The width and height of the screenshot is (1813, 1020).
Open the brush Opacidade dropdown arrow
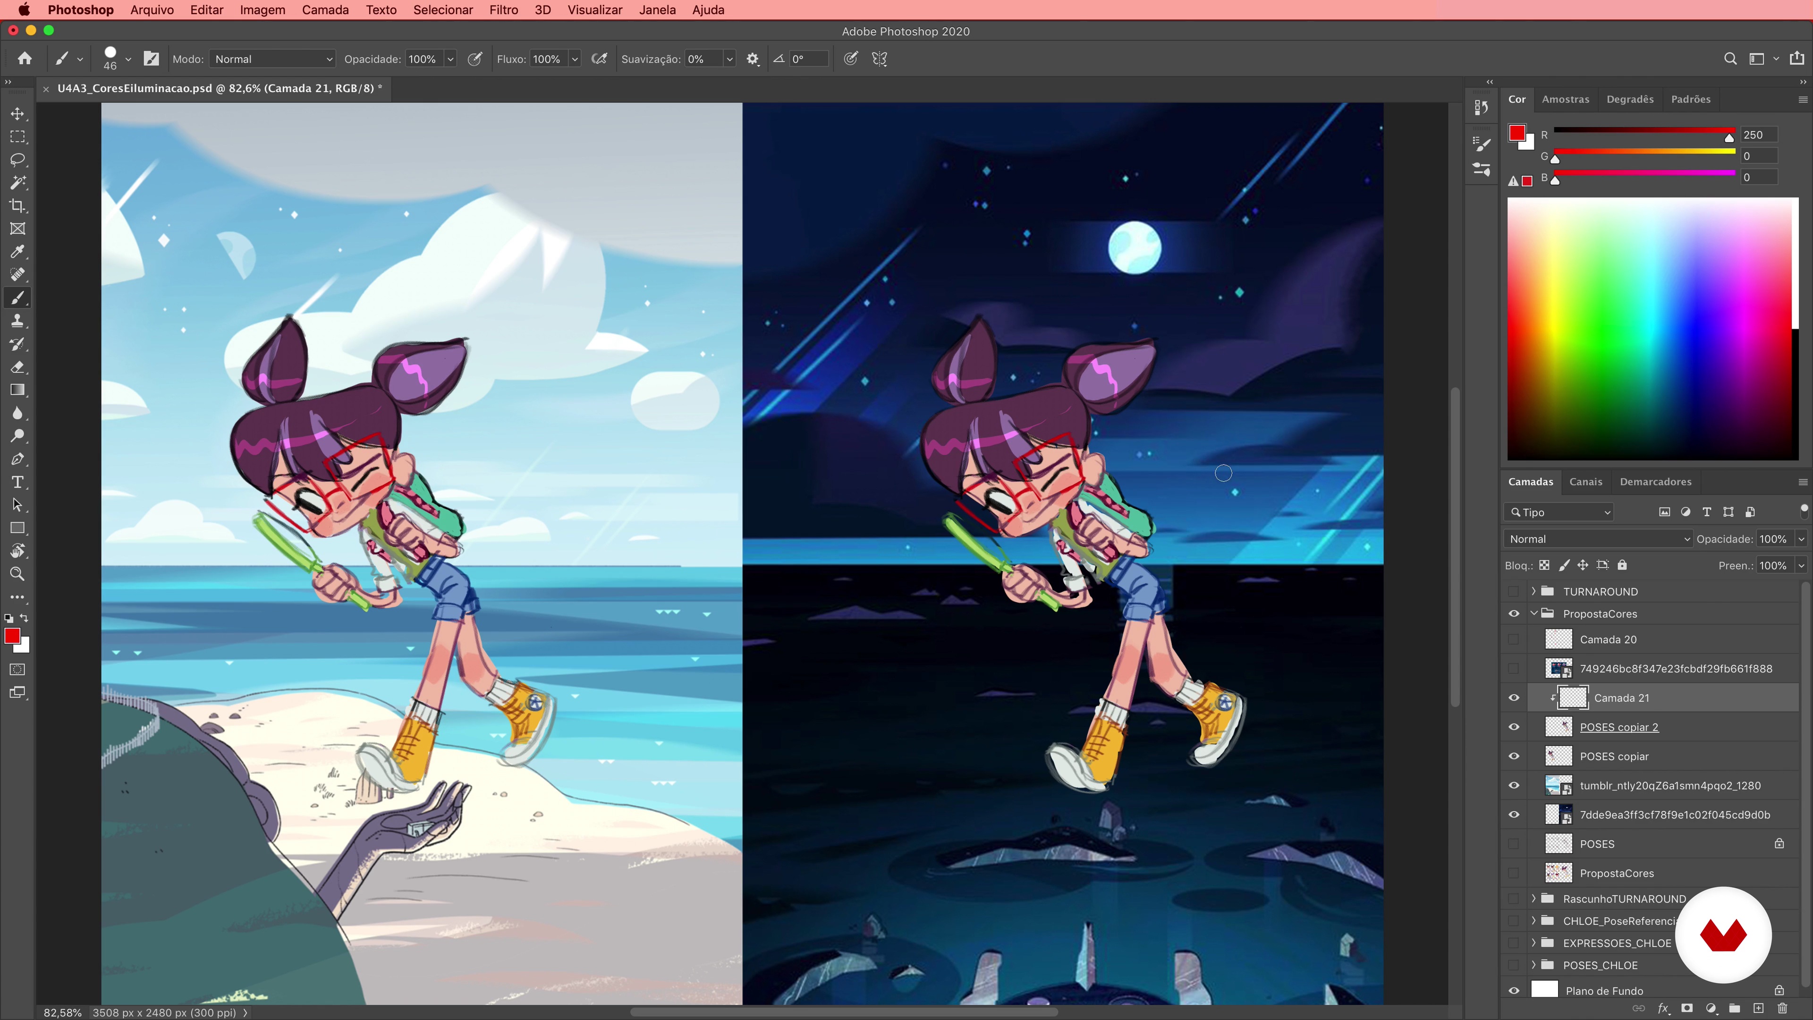(450, 59)
